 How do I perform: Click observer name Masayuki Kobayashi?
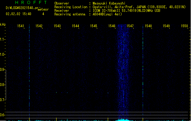[x=109, y=3]
